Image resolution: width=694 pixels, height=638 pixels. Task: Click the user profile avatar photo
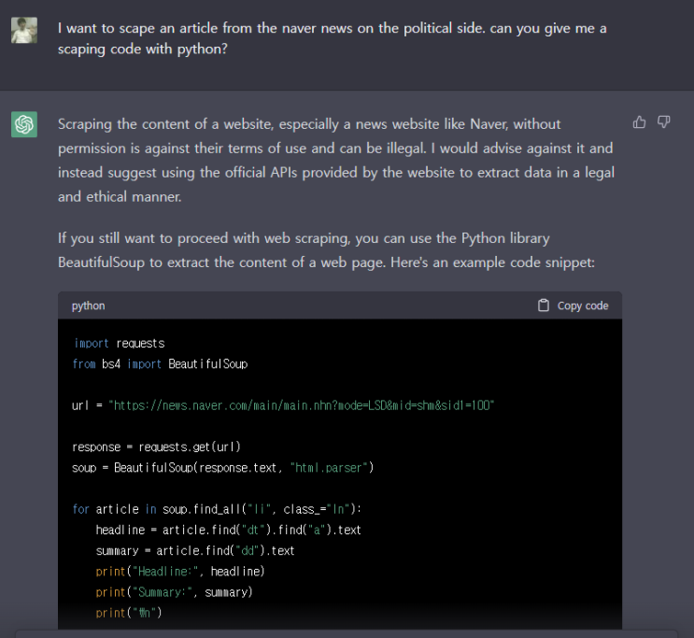pos(24,30)
